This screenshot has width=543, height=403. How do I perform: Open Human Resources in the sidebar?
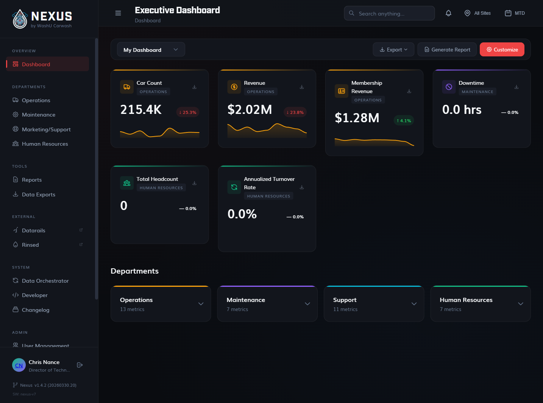coord(48,144)
